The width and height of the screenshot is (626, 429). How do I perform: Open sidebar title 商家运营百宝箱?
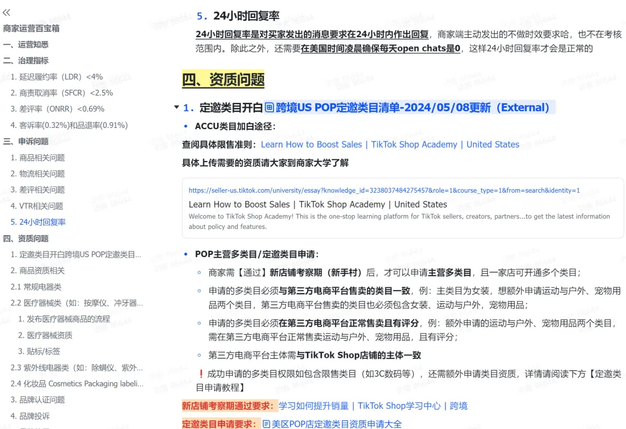click(31, 28)
